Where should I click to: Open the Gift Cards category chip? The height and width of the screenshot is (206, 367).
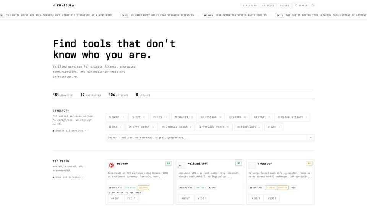click(x=141, y=127)
